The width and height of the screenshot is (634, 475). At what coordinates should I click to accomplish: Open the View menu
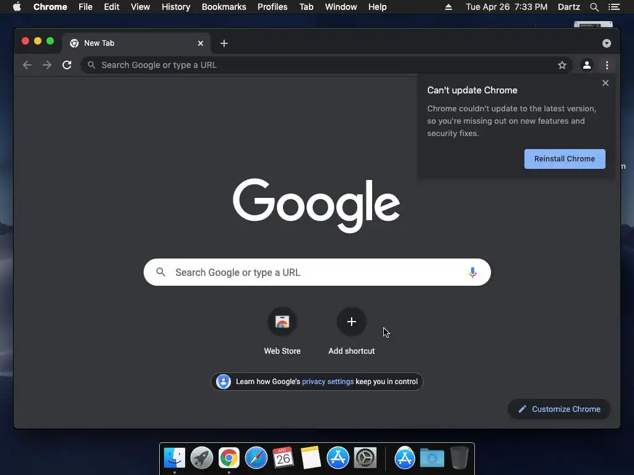pyautogui.click(x=141, y=7)
